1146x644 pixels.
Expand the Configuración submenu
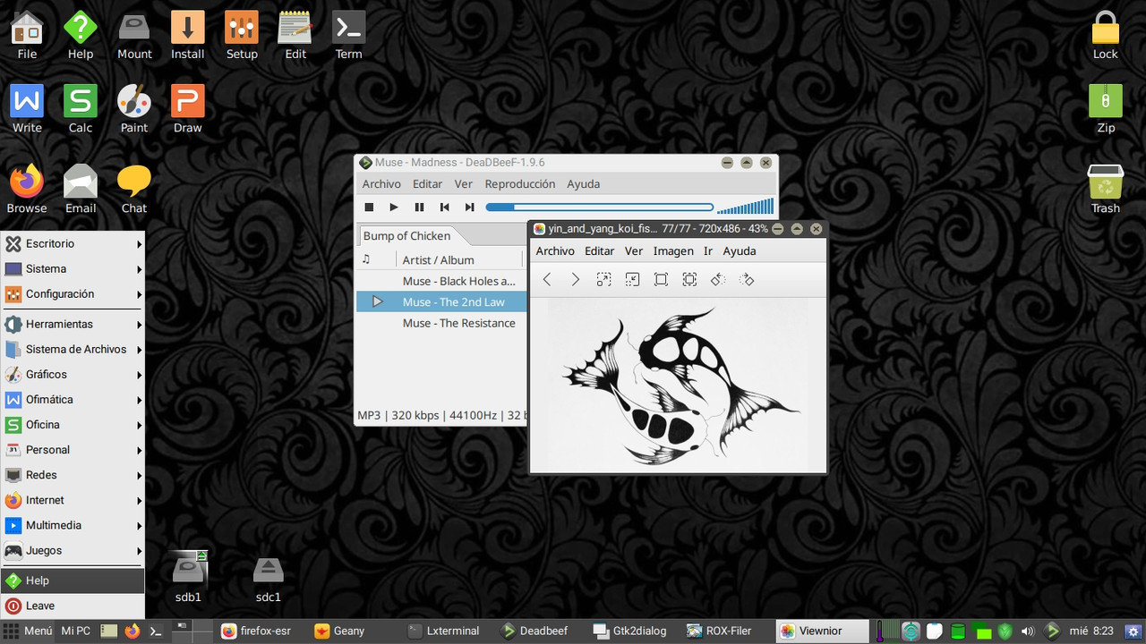(73, 293)
